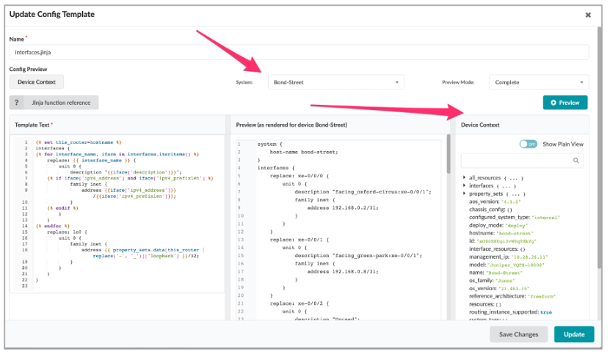Expand the property_sets tree node
The width and height of the screenshot is (610, 354).
pyautogui.click(x=465, y=193)
